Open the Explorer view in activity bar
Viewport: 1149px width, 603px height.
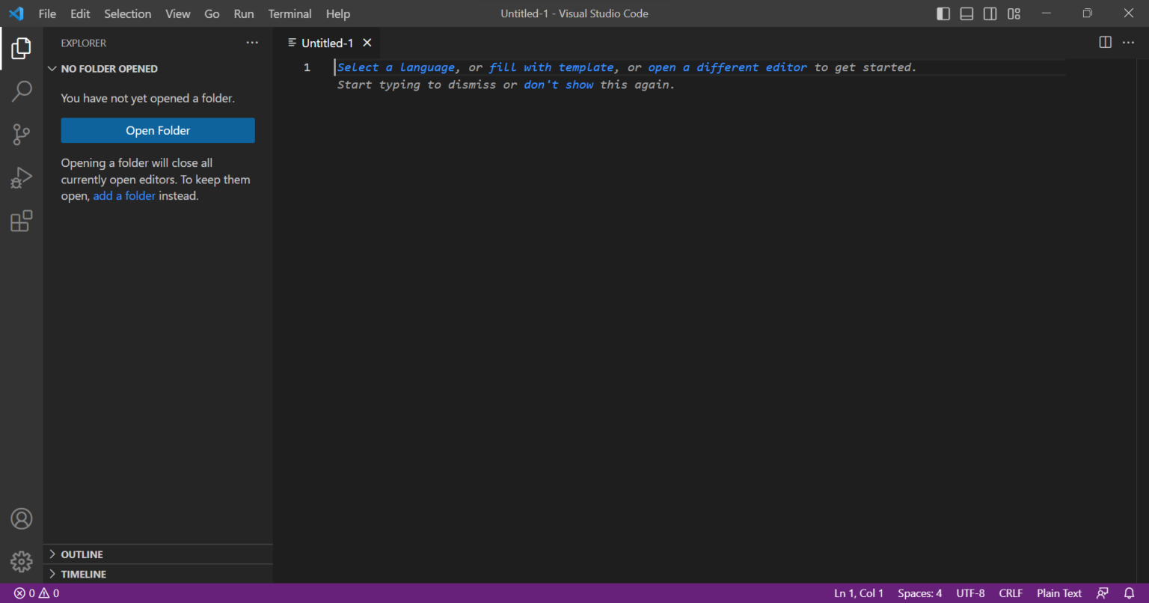point(21,49)
